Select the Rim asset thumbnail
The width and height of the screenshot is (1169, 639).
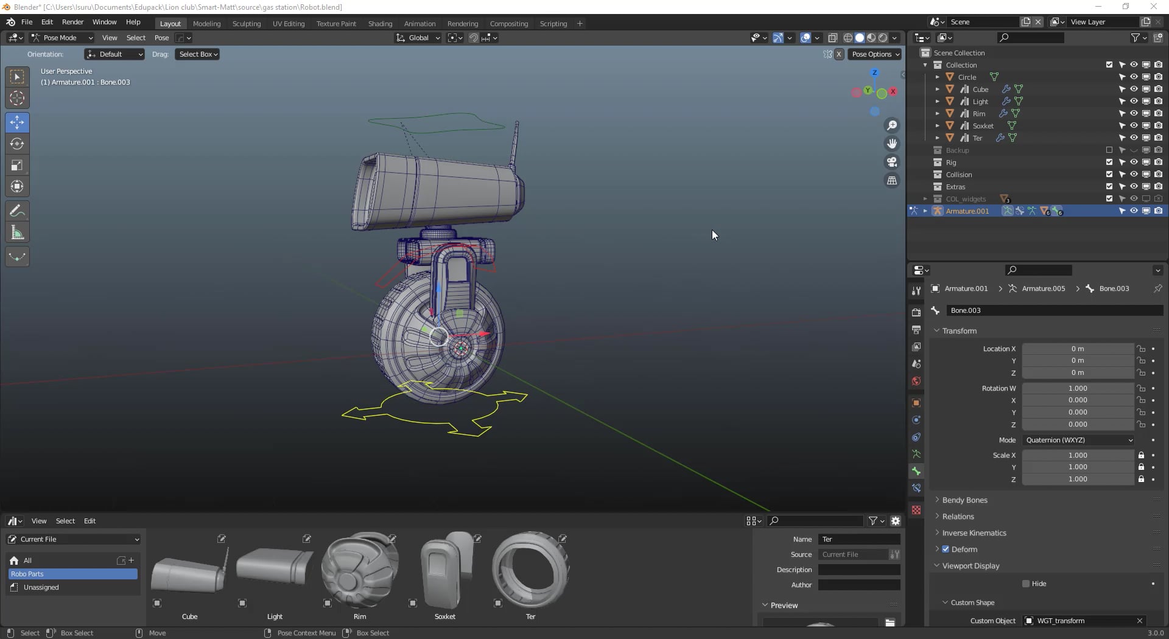click(360, 570)
